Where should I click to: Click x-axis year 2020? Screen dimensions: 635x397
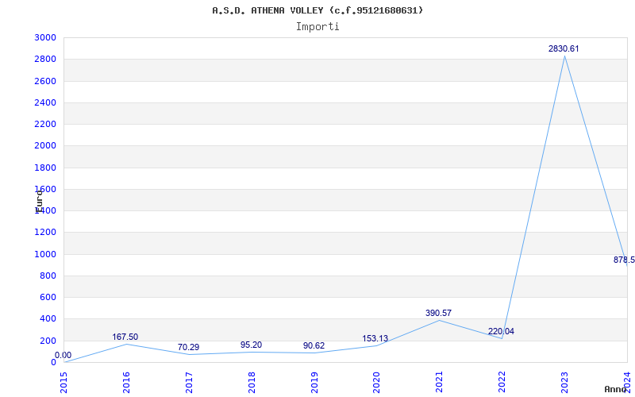377,383
